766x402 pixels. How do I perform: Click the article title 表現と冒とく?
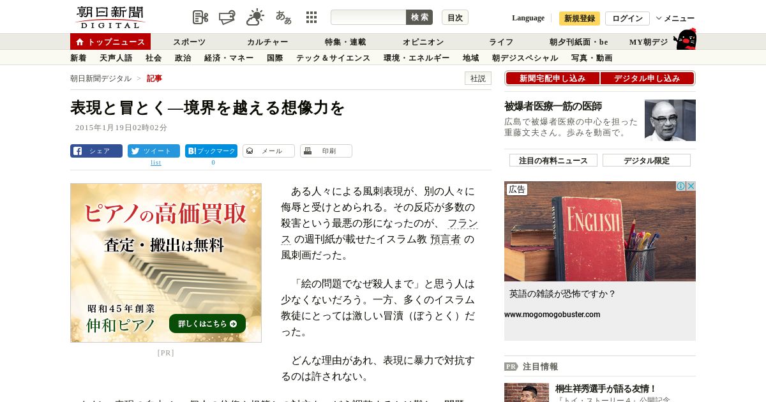pos(207,108)
